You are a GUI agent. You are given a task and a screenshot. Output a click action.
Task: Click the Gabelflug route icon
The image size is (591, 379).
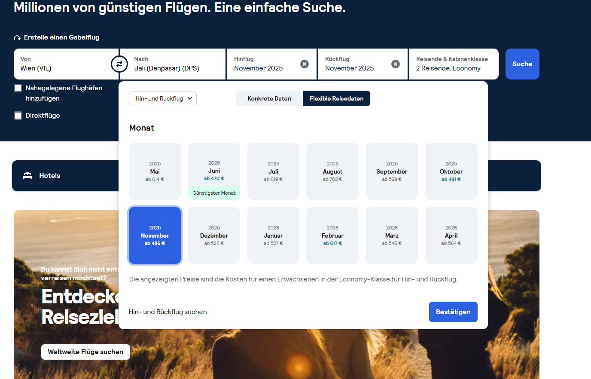coord(17,38)
